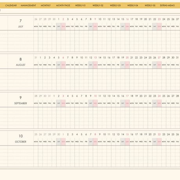
Task: Click the OCTOBER month label
Action: [x=21, y=142]
